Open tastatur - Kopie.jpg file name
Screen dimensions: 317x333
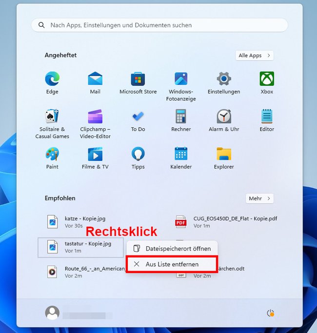pyautogui.click(x=88, y=243)
